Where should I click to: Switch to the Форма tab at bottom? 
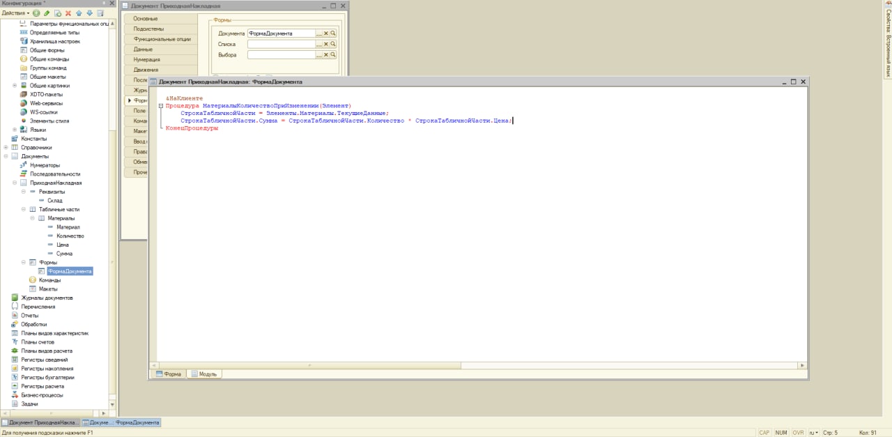[168, 374]
